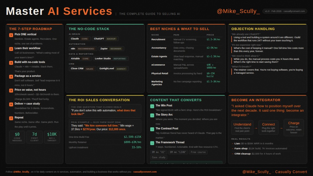Click the $800–$3K/mo Monthly Retainer value
The width and height of the screenshot is (313, 176).
coord(133,142)
